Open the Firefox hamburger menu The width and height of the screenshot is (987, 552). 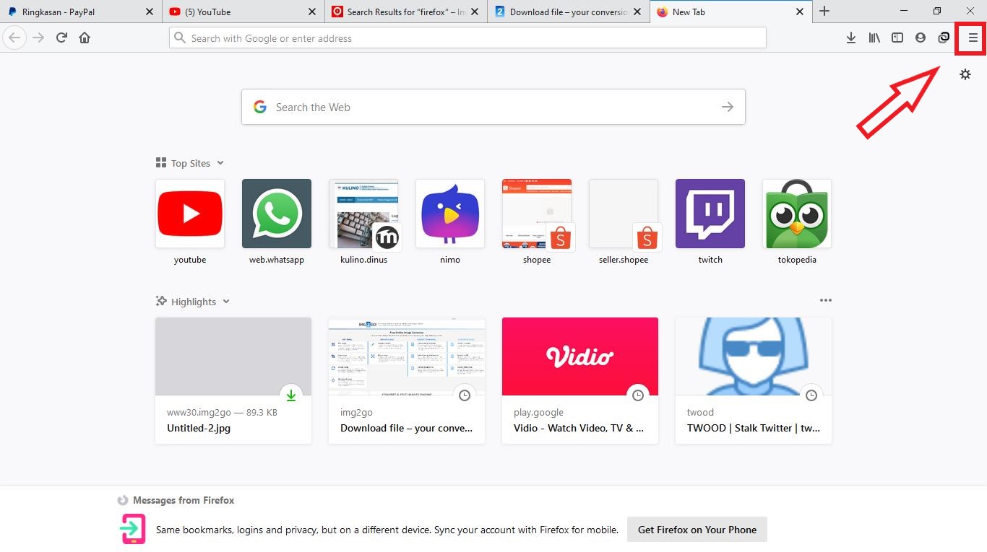(x=973, y=38)
